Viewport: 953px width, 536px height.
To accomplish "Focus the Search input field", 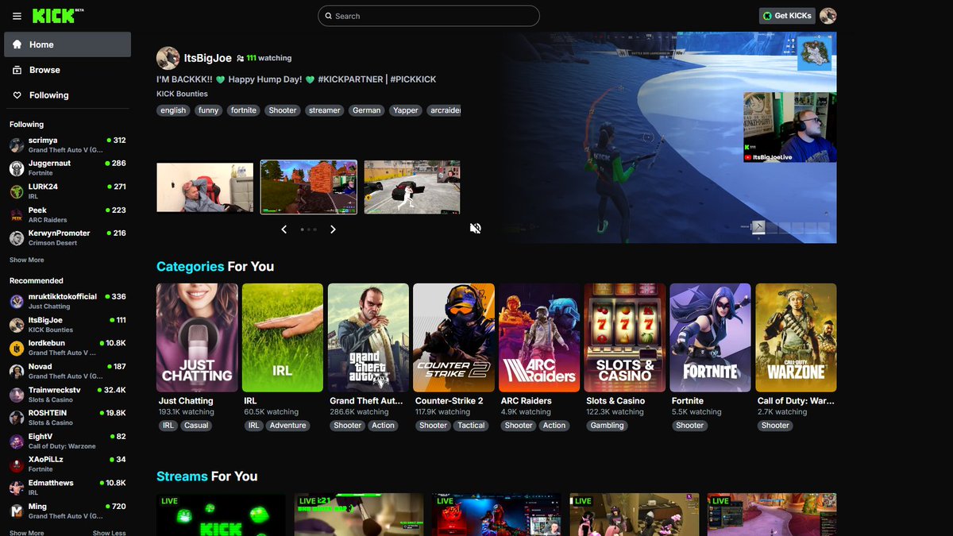I will [x=429, y=16].
